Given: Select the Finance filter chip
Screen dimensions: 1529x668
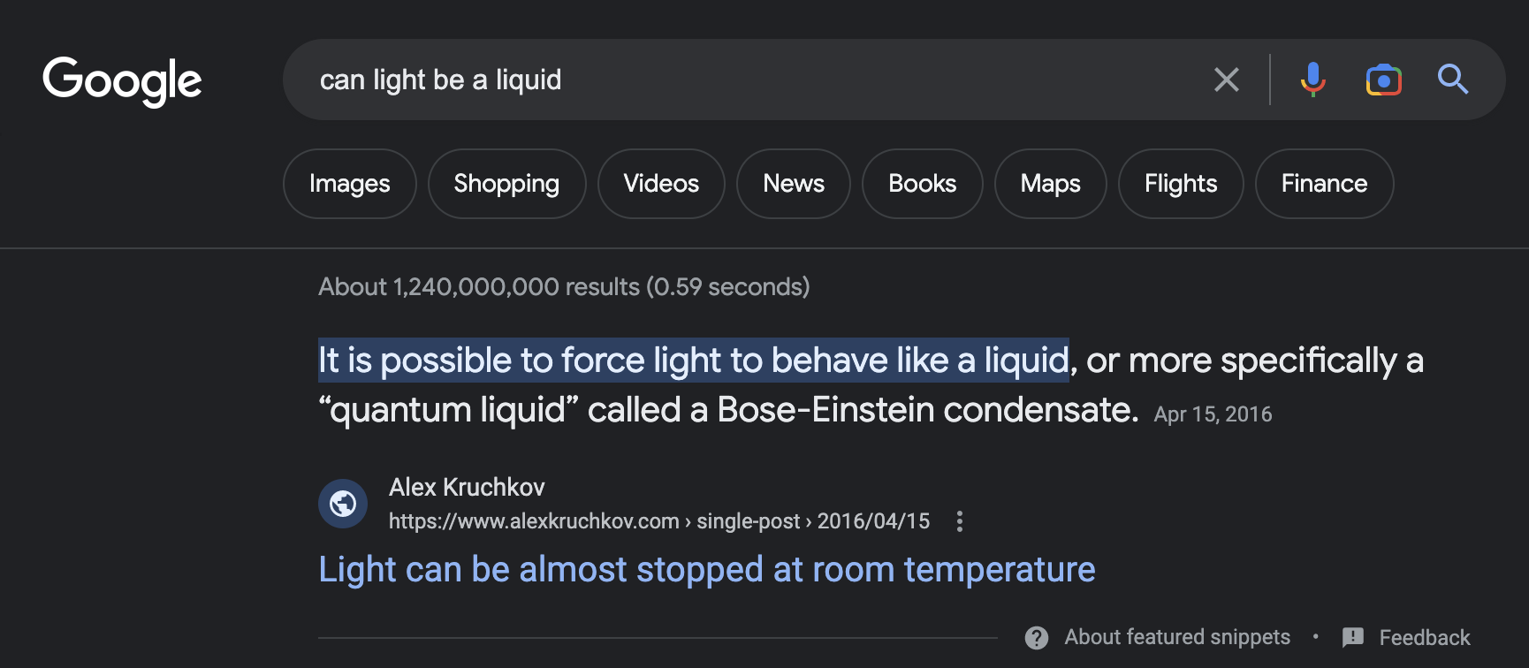Looking at the screenshot, I should click(x=1324, y=184).
